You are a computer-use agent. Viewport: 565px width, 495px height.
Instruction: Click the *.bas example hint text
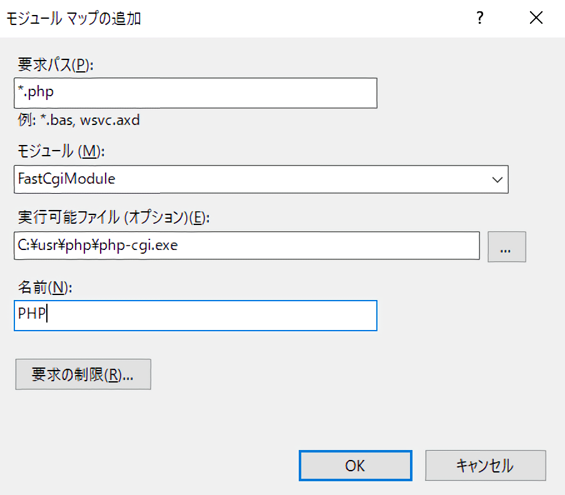56,120
